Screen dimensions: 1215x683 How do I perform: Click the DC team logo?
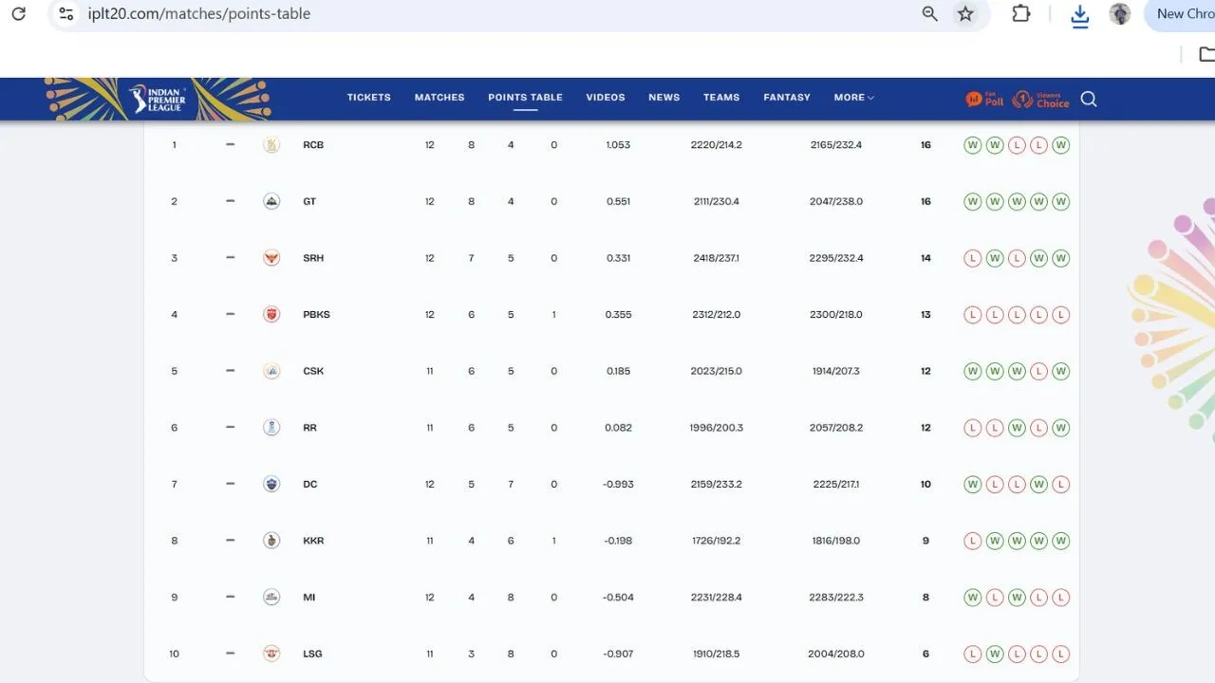coord(271,484)
